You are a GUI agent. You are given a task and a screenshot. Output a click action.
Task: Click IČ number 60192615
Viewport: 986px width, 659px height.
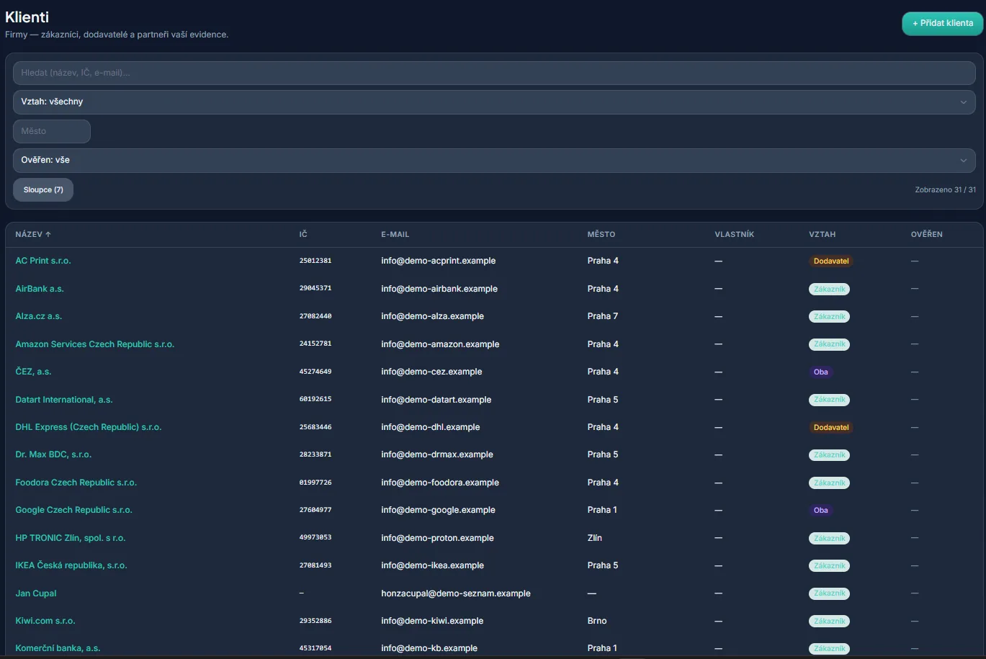(x=315, y=399)
